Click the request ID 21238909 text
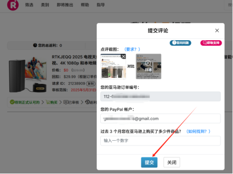 [x=77, y=84]
